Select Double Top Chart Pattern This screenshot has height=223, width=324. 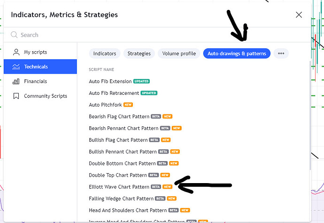[118, 175]
